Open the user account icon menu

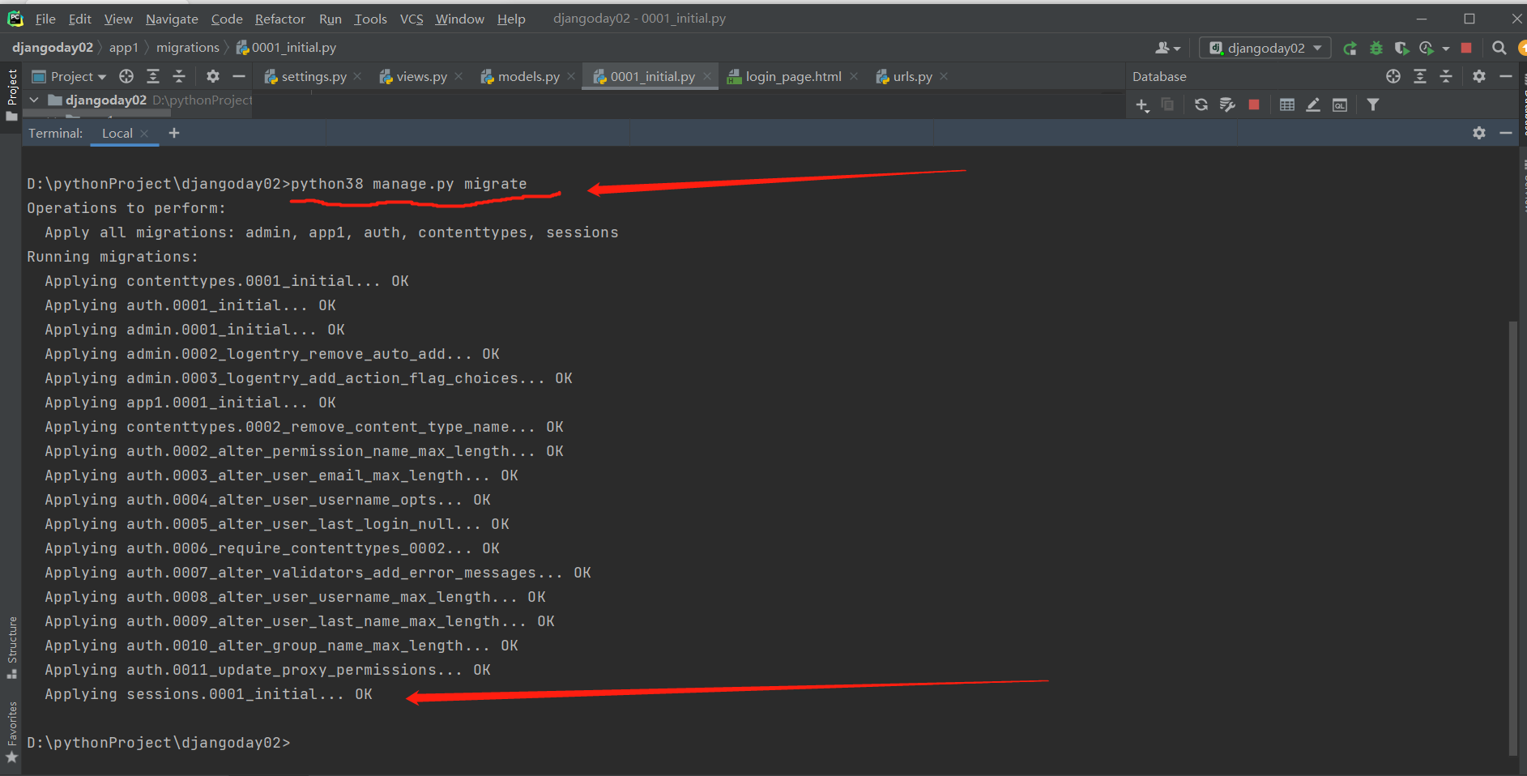pos(1167,49)
